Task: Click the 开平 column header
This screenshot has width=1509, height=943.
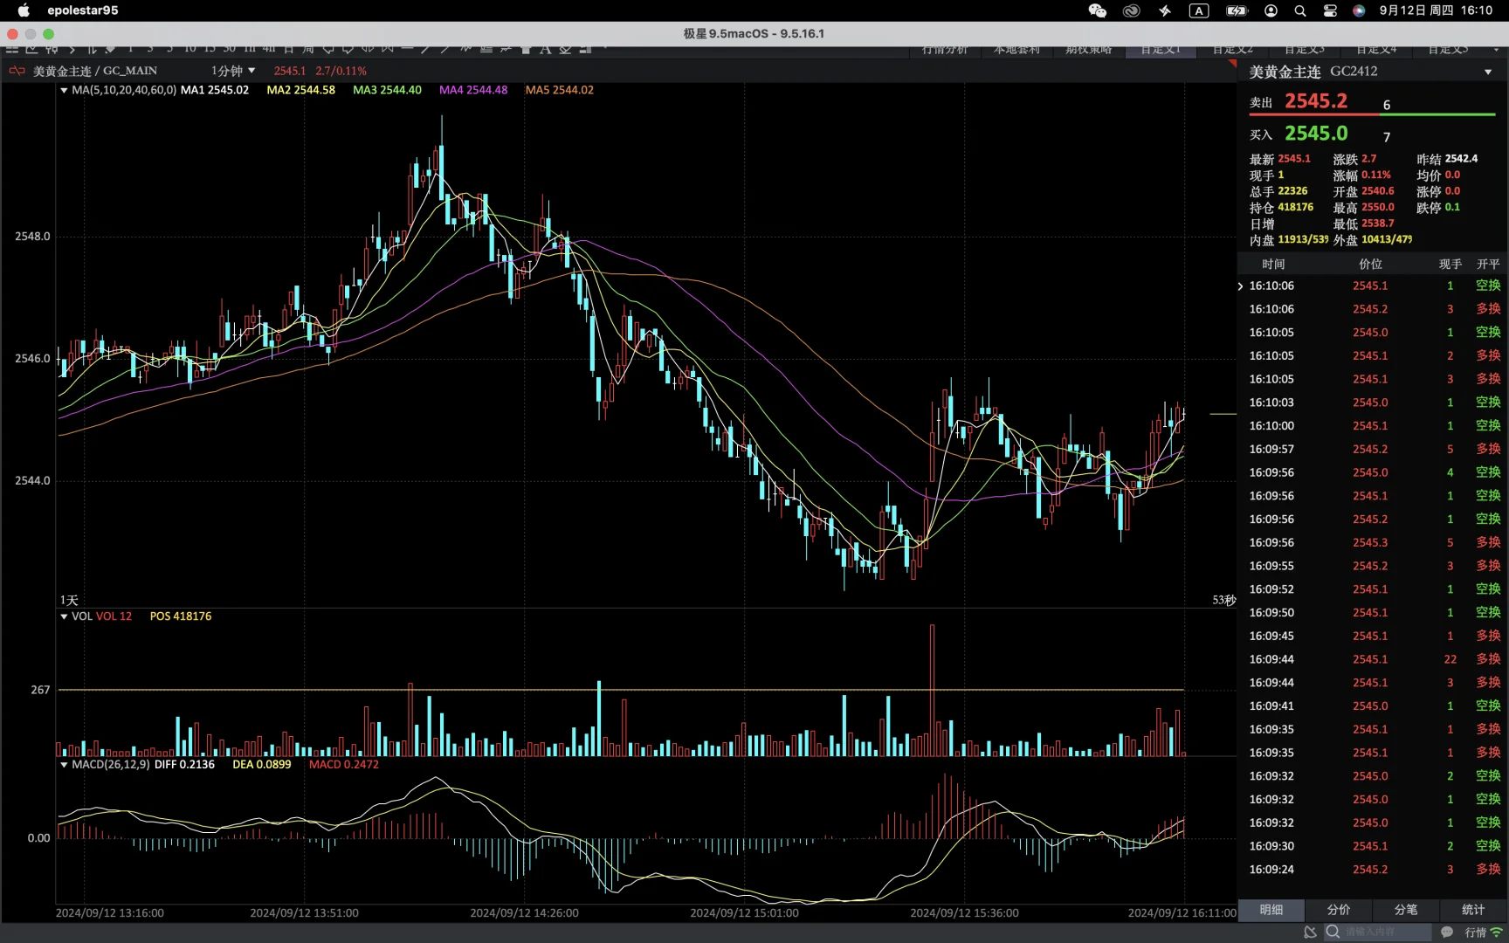Action: pyautogui.click(x=1488, y=264)
